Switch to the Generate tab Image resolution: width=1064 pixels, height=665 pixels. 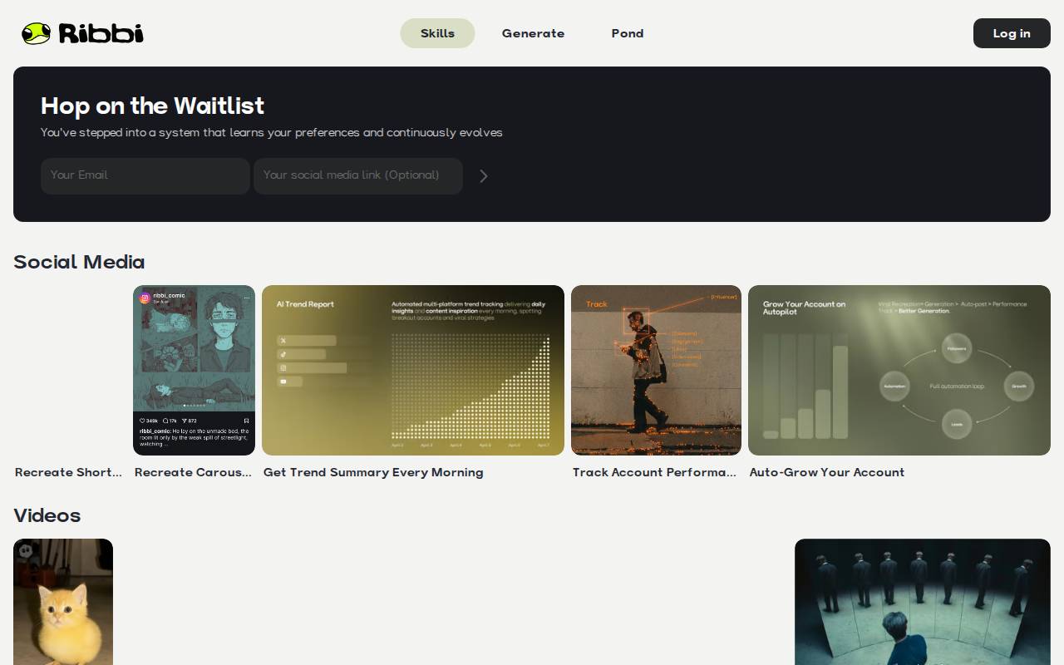(533, 33)
